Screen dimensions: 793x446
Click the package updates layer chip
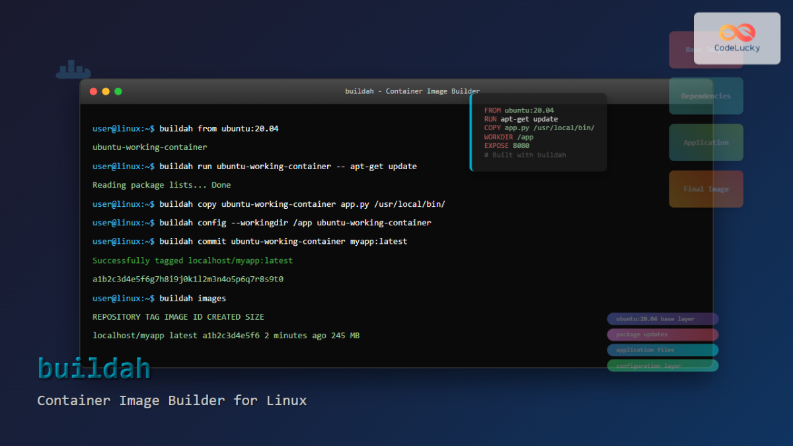point(662,334)
